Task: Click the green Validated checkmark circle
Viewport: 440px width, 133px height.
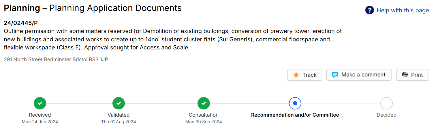Action: point(119,103)
